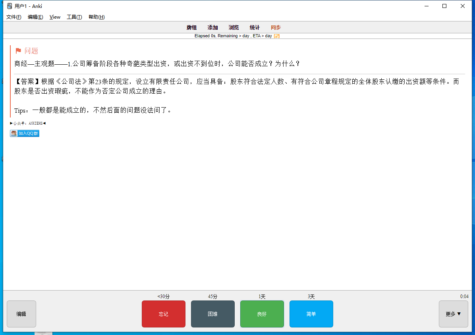Open the 工具(T) menu
The image size is (475, 335).
74,17
